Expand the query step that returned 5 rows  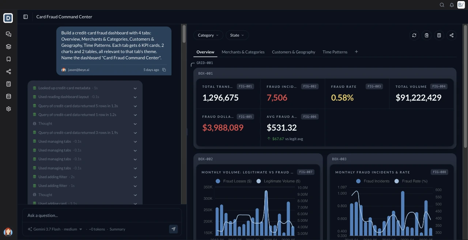tap(135, 106)
